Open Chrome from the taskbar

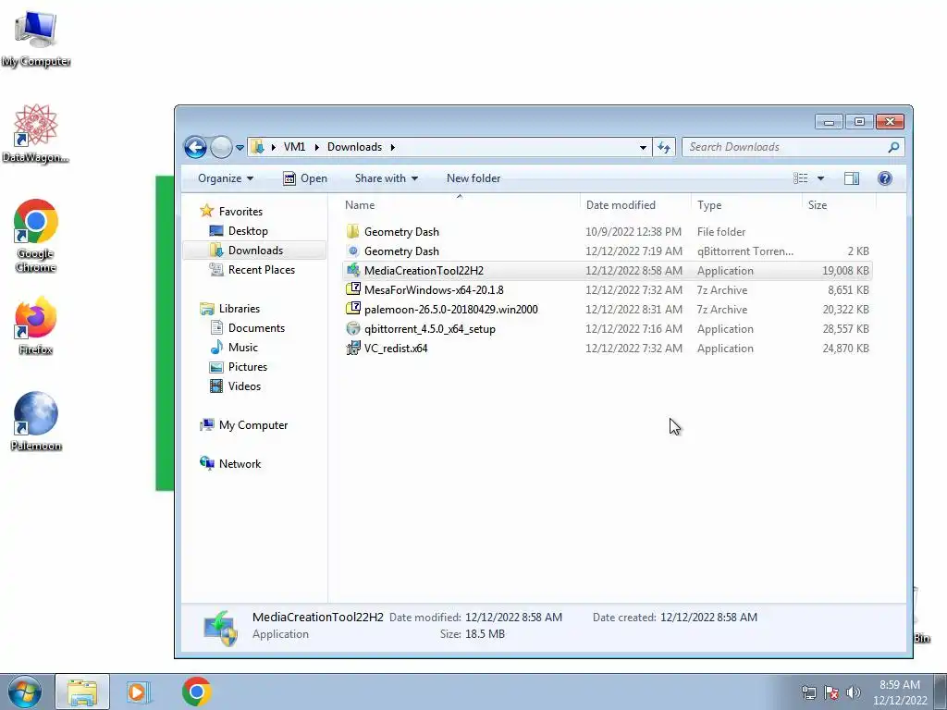click(196, 692)
